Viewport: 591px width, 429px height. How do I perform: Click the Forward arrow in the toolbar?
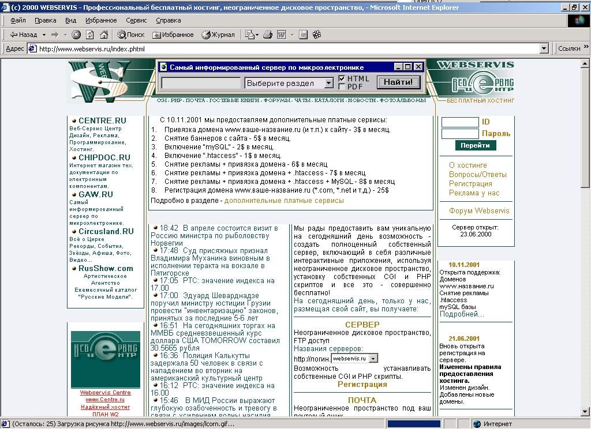[x=55, y=35]
